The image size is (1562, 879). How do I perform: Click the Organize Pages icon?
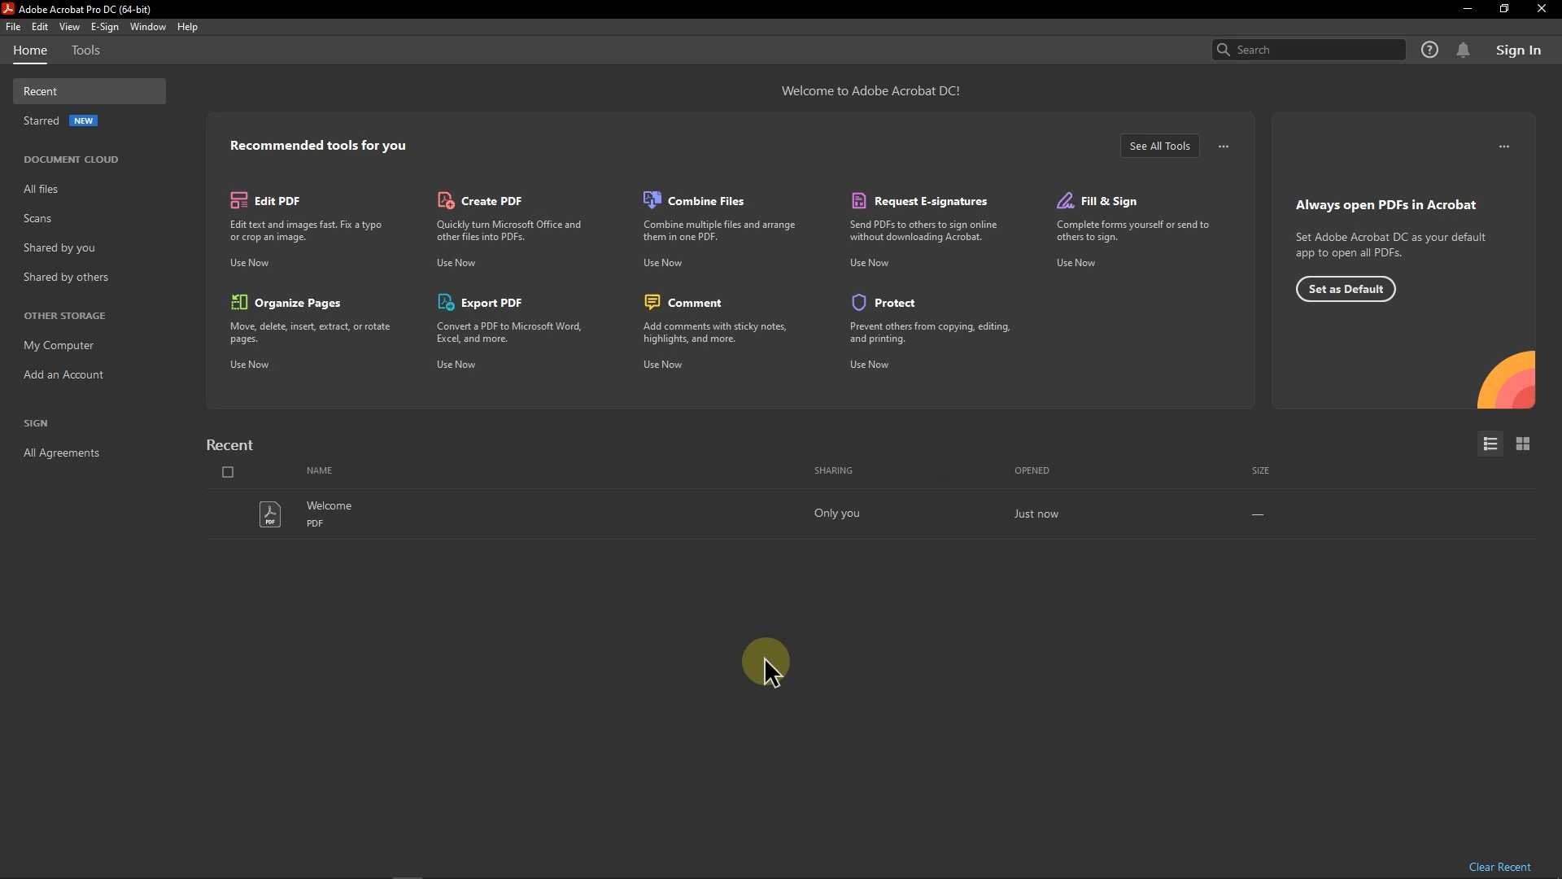click(x=238, y=302)
